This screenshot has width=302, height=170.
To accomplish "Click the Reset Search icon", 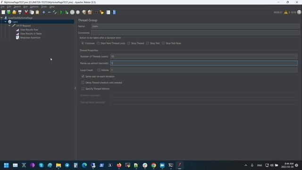I will click(102, 12).
